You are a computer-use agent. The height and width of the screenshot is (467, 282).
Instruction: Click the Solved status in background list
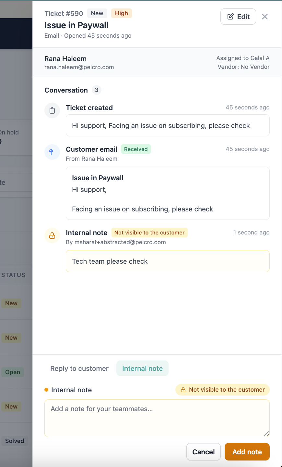[x=15, y=441]
